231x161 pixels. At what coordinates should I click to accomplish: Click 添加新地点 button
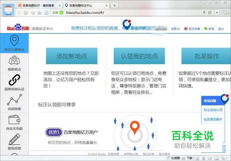tap(71, 56)
